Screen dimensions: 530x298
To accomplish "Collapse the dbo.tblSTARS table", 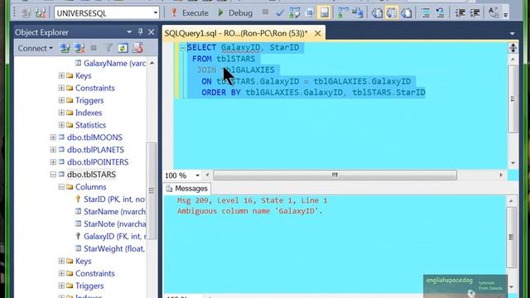I will point(53,175).
